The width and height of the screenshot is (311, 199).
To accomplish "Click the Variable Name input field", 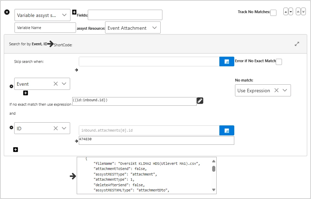I will (45, 28).
